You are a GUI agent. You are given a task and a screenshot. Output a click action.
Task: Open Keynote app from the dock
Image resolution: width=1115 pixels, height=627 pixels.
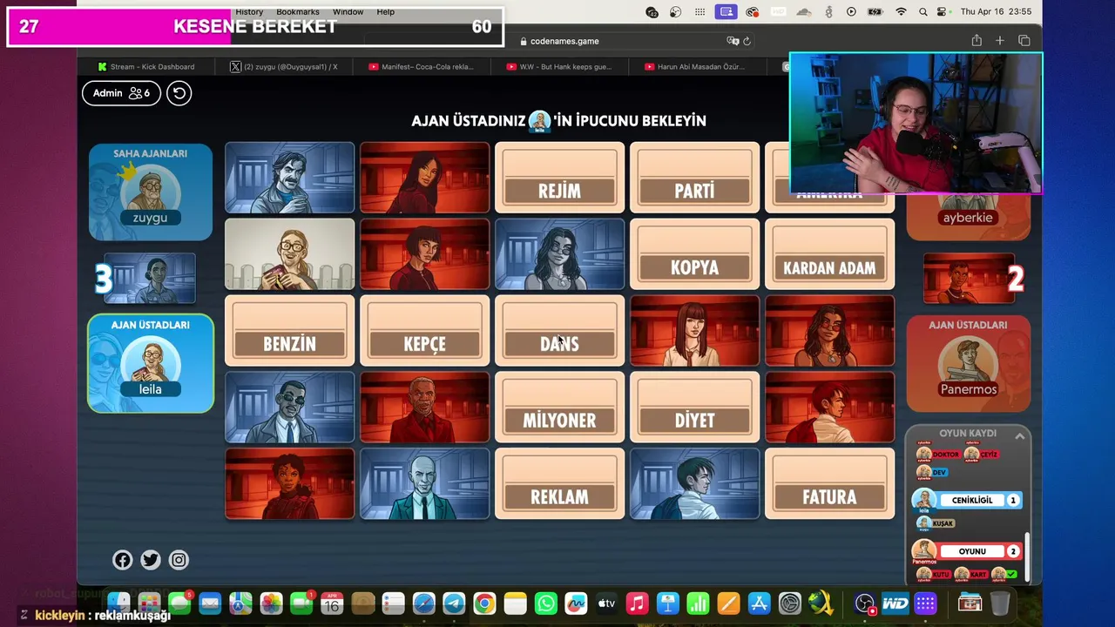667,603
